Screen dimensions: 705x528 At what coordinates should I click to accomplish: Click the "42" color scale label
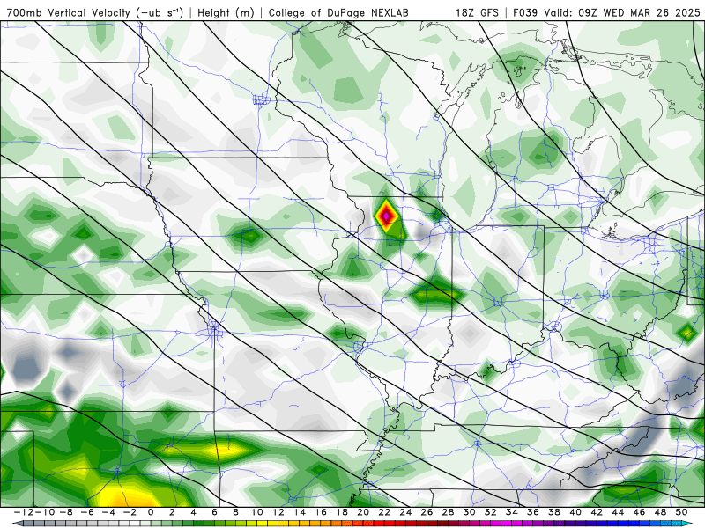[x=597, y=512]
